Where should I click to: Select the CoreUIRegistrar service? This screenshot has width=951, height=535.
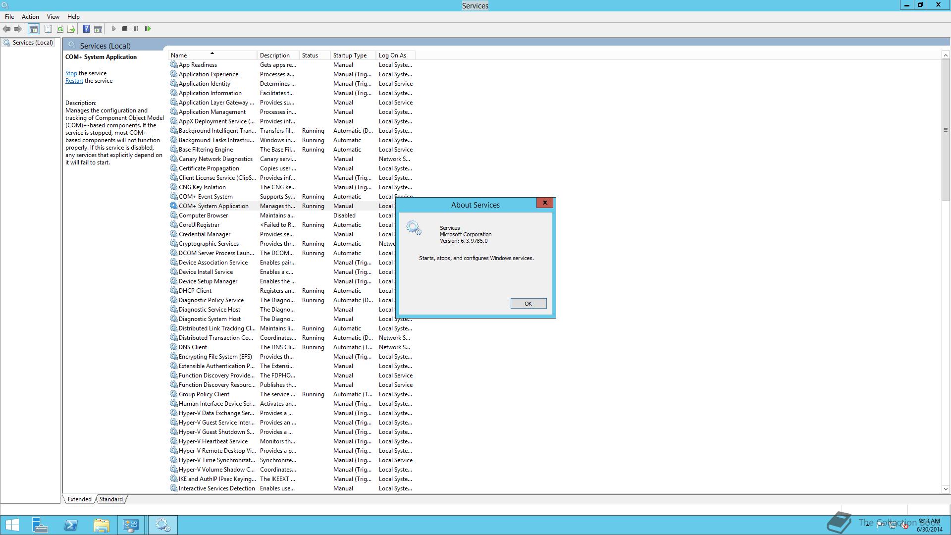click(282, 224)
